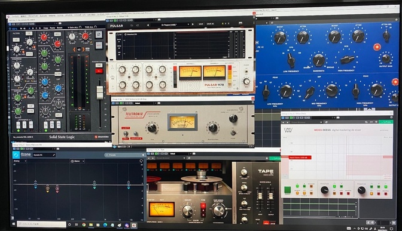Select settings slot A in SSL toolbar
This screenshot has height=231, width=402.
tap(29, 28)
